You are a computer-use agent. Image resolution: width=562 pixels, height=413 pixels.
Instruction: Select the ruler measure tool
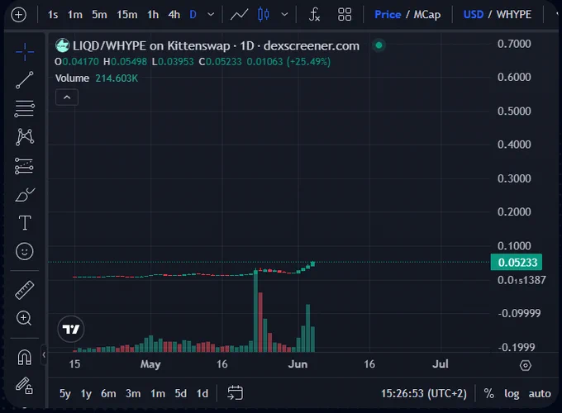click(24, 290)
